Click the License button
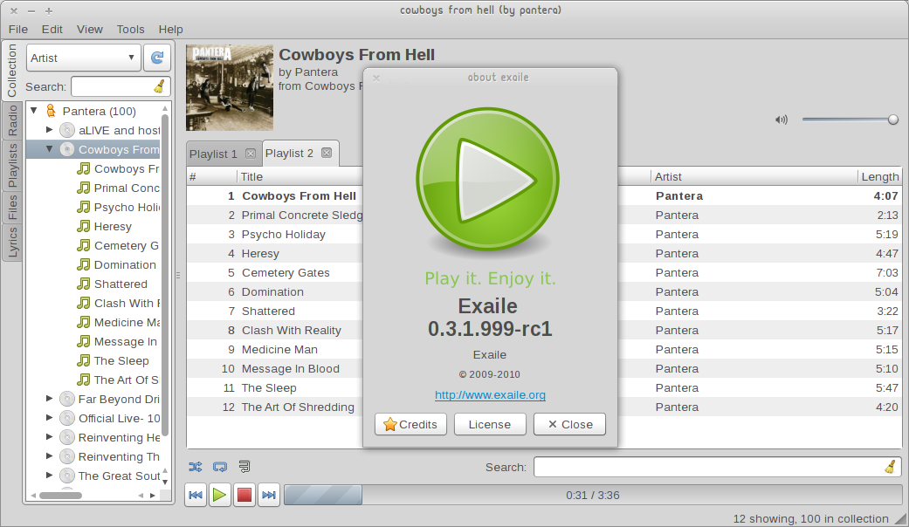Image resolution: width=909 pixels, height=527 pixels. tap(490, 425)
